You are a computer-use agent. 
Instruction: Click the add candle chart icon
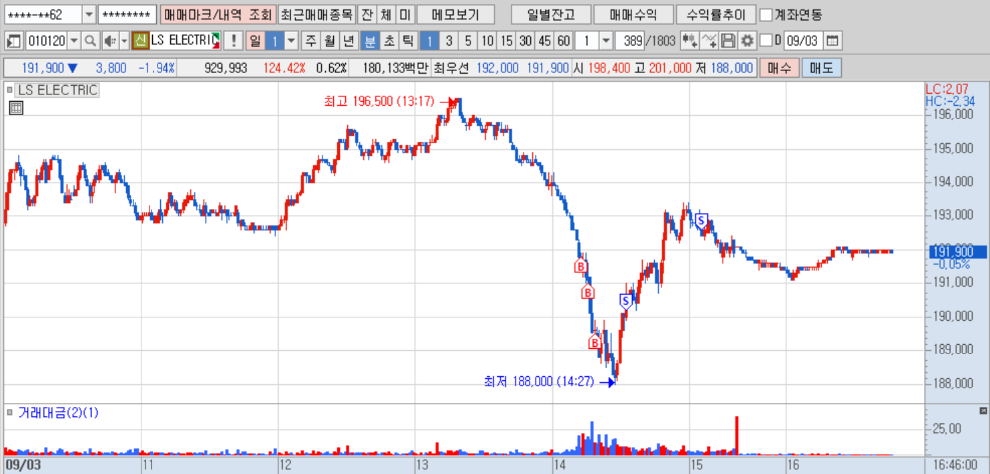click(689, 41)
